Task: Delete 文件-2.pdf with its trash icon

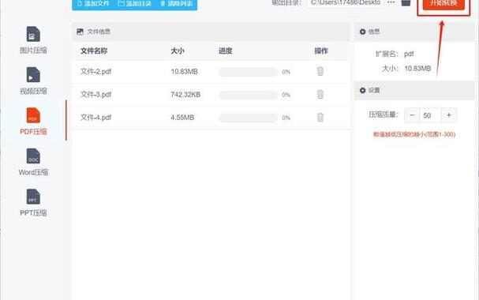Action: (x=320, y=72)
